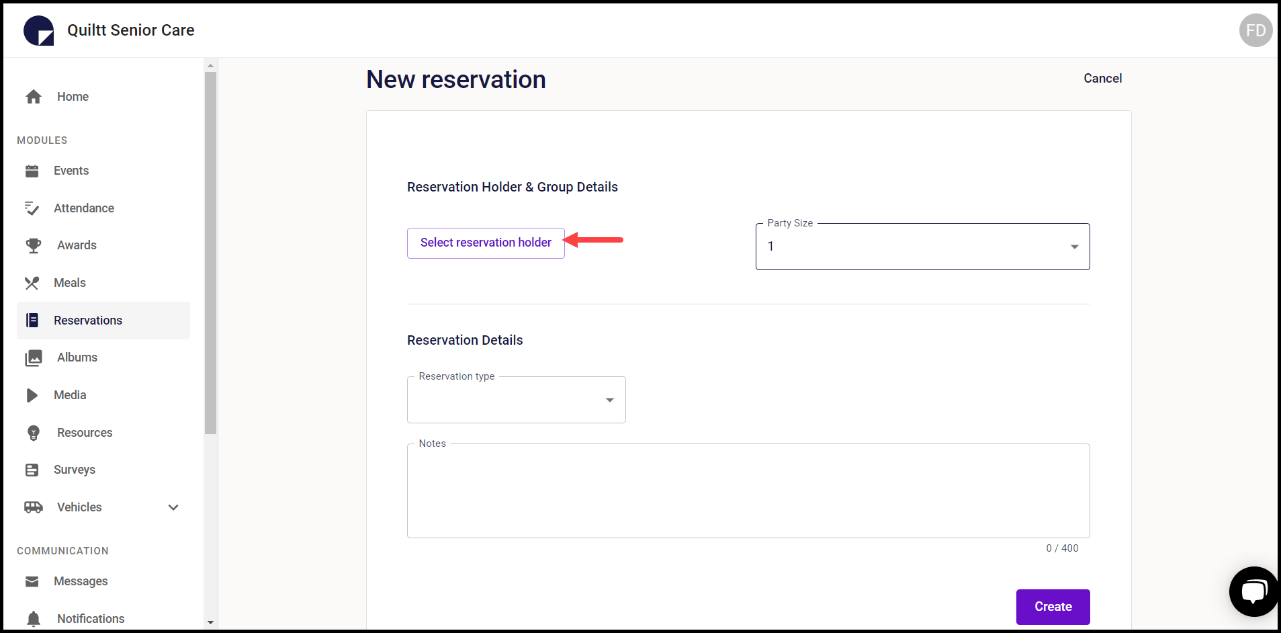Click the Attendance checklist icon
This screenshot has height=633, width=1281.
(x=32, y=208)
